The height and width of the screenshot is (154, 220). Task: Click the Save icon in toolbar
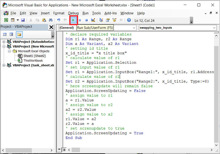coord(23,20)
